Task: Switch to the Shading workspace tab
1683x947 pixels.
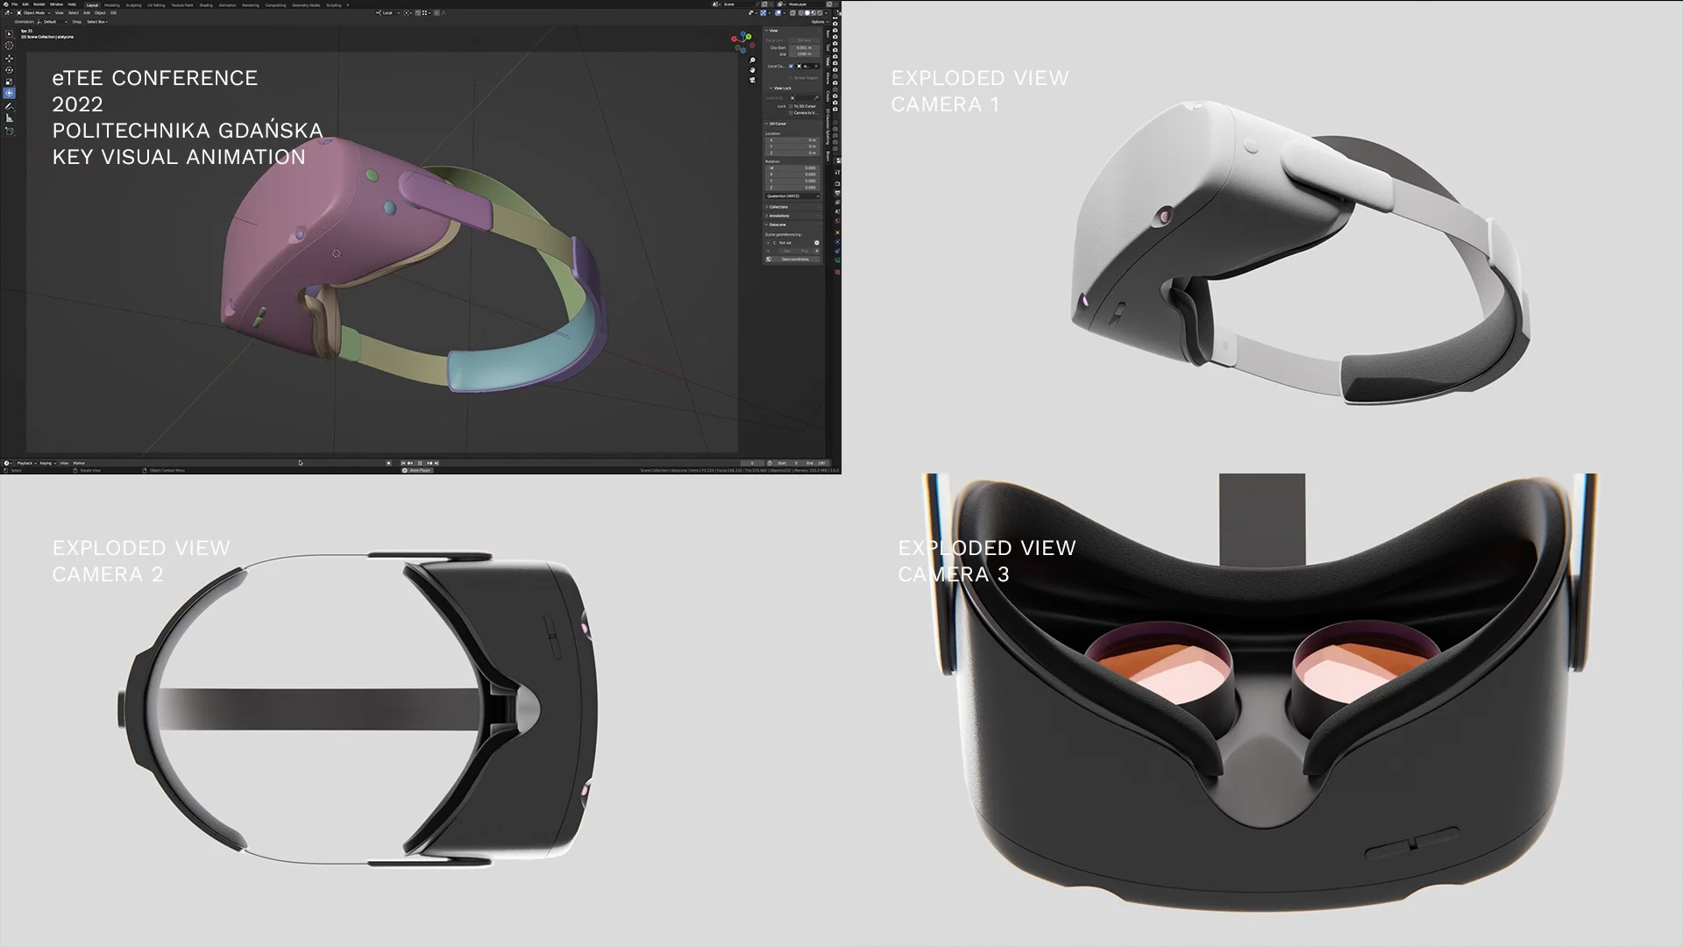Action: (x=206, y=5)
